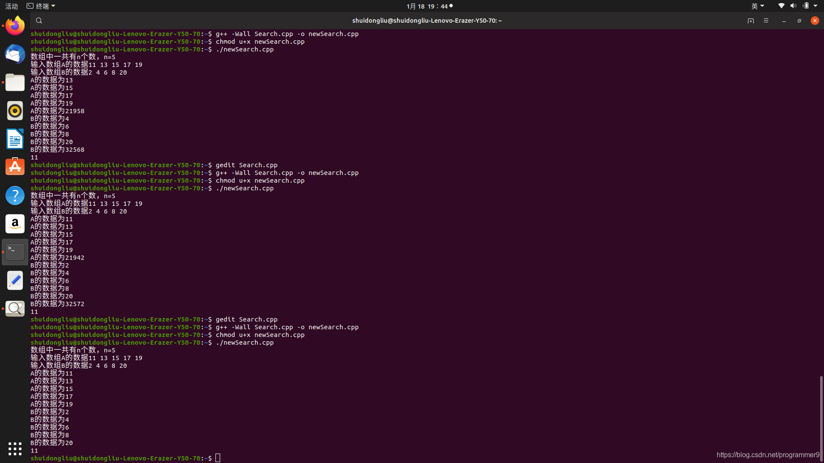Open the gedit text editor dock icon
Image resolution: width=824 pixels, height=463 pixels.
click(x=15, y=281)
